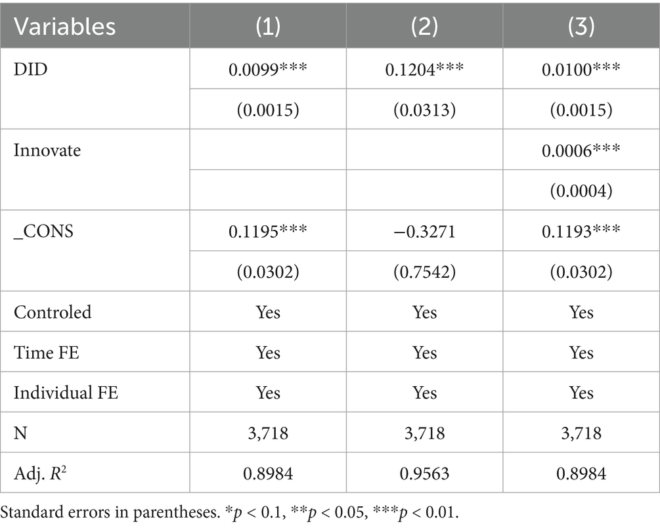
Task: Click the 0.0099*** DID coefficient cell
Action: point(268,69)
